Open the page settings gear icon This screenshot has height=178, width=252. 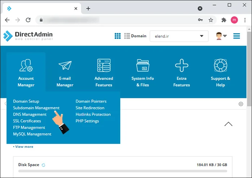click(x=241, y=104)
